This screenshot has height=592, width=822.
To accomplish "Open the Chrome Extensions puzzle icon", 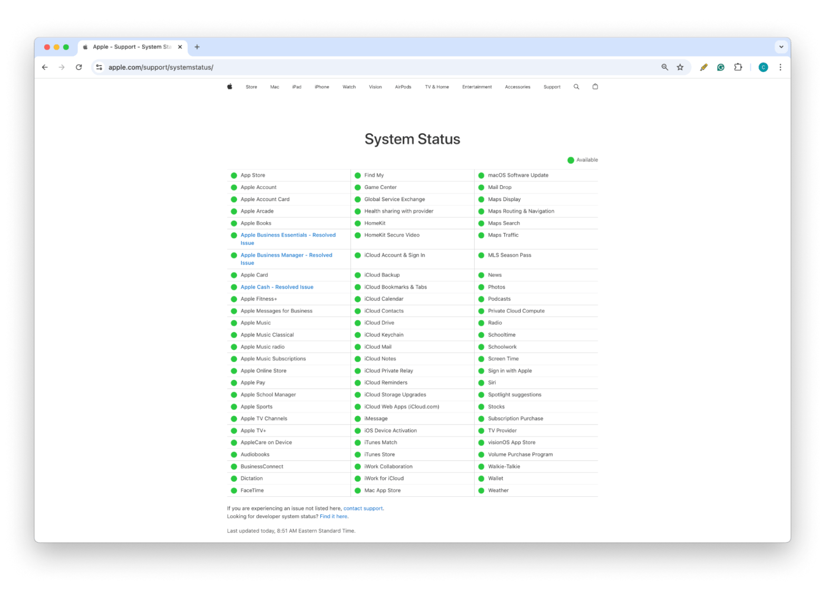I will tap(738, 67).
